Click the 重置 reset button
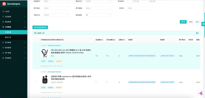The image size is (205, 98). click(191, 22)
